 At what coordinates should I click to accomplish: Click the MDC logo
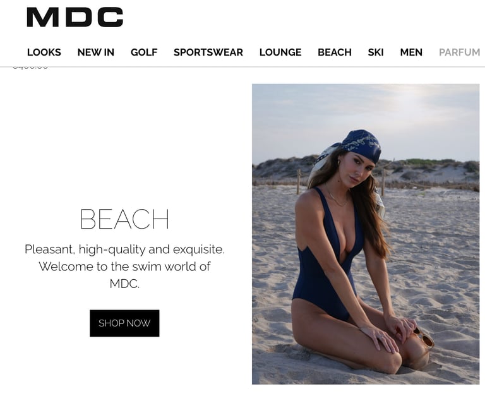tap(75, 17)
